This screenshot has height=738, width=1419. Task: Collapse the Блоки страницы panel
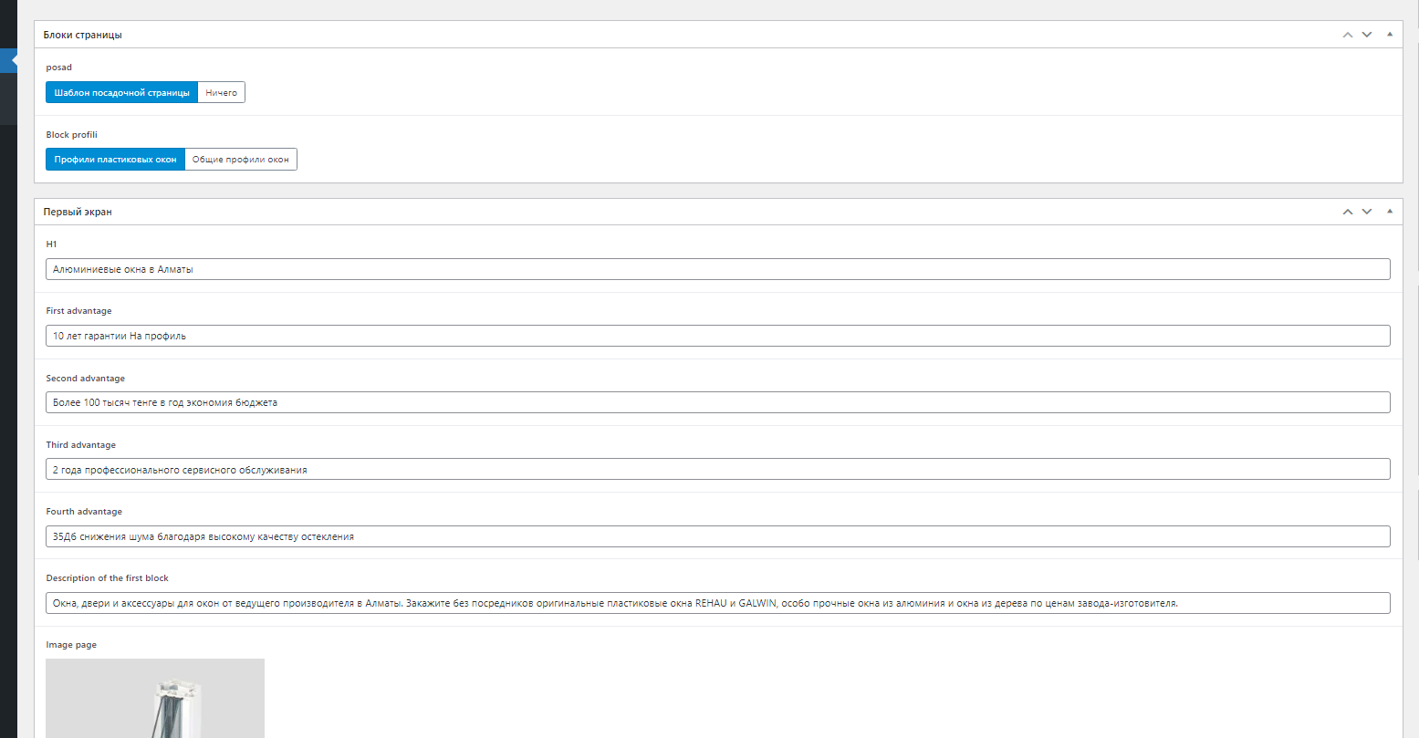1390,35
